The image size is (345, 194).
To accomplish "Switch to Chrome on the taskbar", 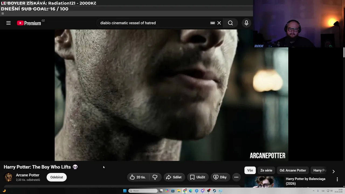I will tap(185, 191).
